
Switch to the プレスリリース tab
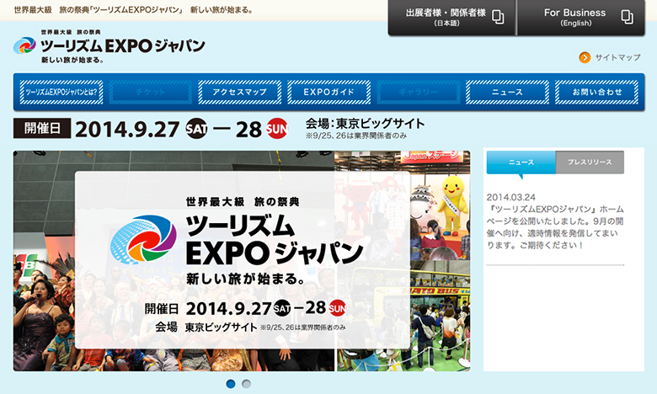[x=590, y=162]
